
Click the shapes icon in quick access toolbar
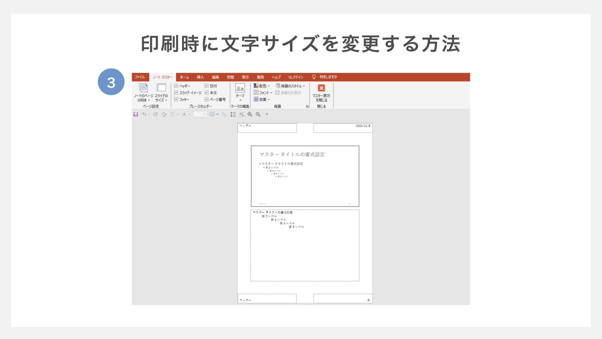point(212,114)
